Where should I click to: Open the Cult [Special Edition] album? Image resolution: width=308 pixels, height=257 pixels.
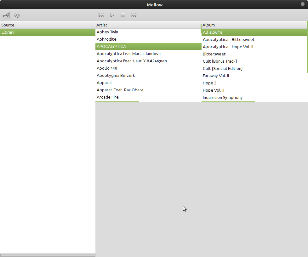click(x=222, y=68)
